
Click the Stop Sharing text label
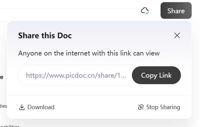tap(163, 107)
